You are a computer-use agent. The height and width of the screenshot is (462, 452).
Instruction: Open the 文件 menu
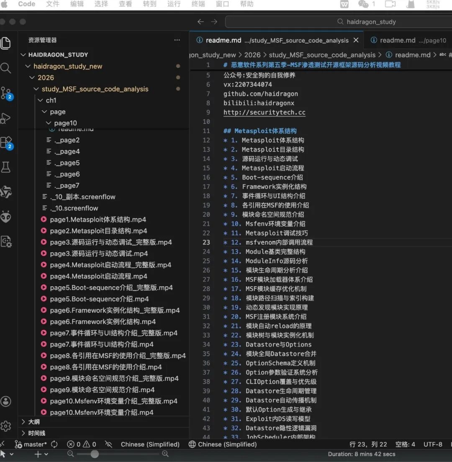[x=53, y=4]
